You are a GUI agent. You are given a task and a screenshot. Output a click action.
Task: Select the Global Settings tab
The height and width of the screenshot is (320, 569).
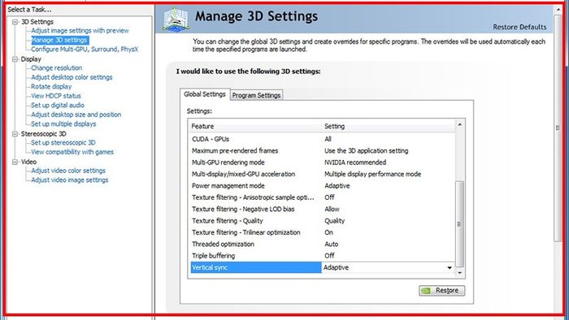(x=205, y=94)
